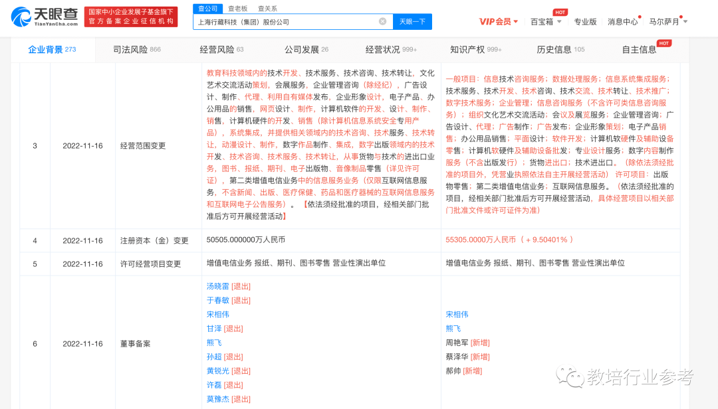Open the 专业版 link
The image size is (718, 409).
point(585,21)
